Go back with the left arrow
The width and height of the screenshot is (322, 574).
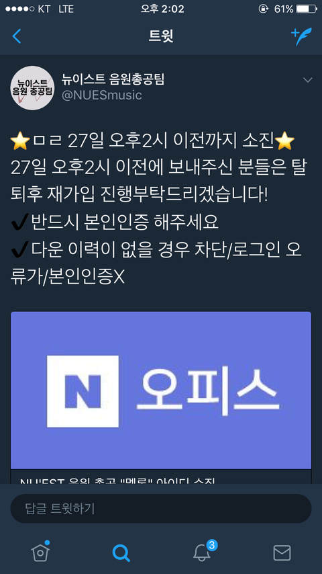(x=17, y=36)
